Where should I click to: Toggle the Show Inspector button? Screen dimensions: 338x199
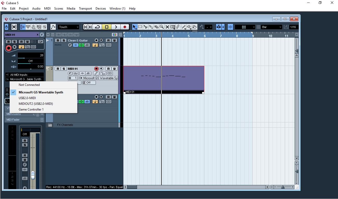pos(23,27)
